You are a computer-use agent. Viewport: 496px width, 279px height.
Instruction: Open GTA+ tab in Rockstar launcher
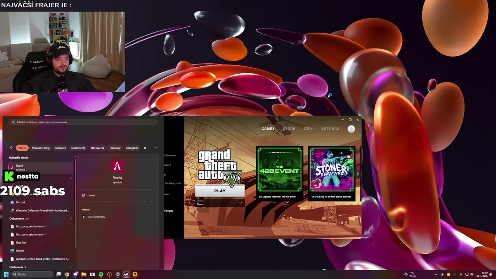308,129
